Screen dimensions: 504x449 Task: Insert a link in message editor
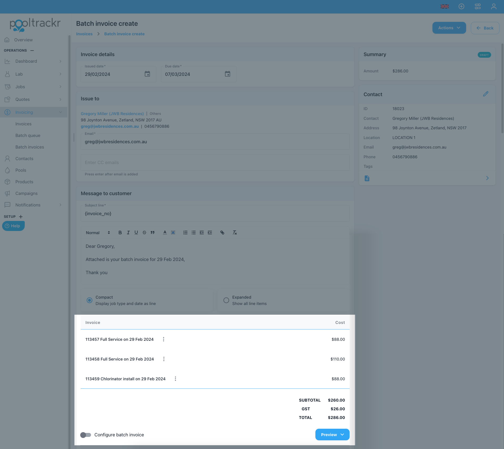222,233
